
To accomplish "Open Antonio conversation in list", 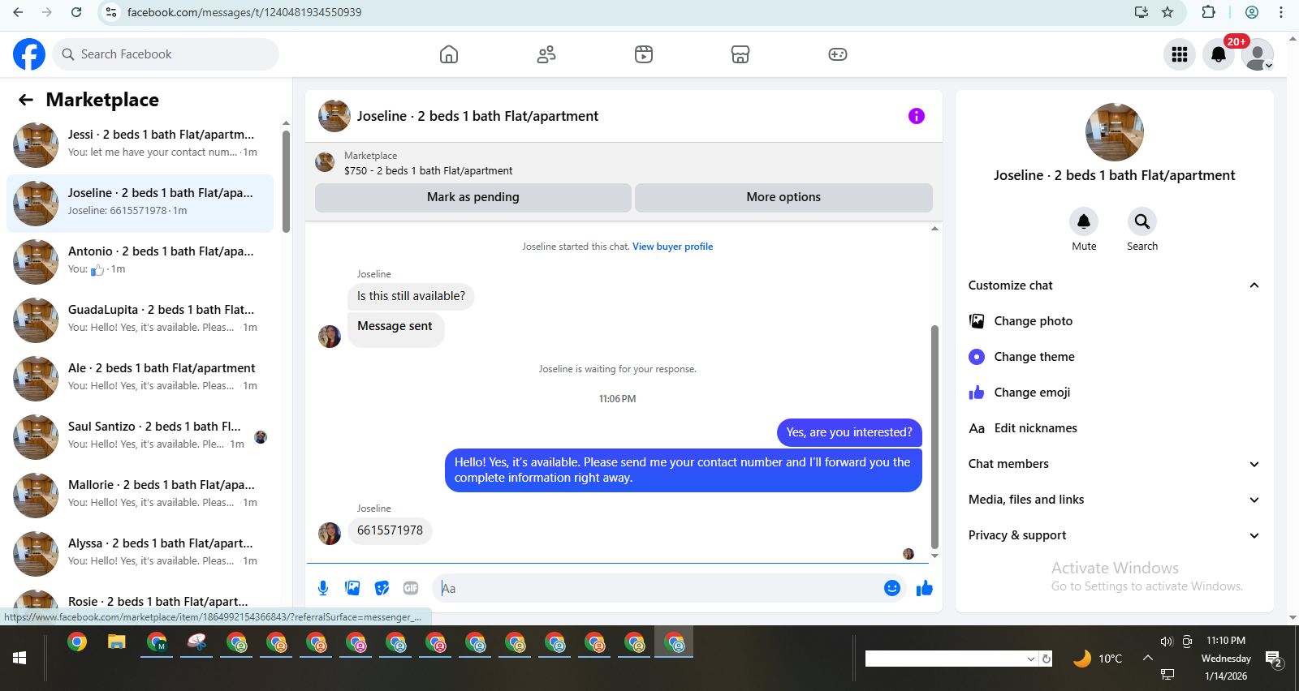I will click(x=140, y=262).
